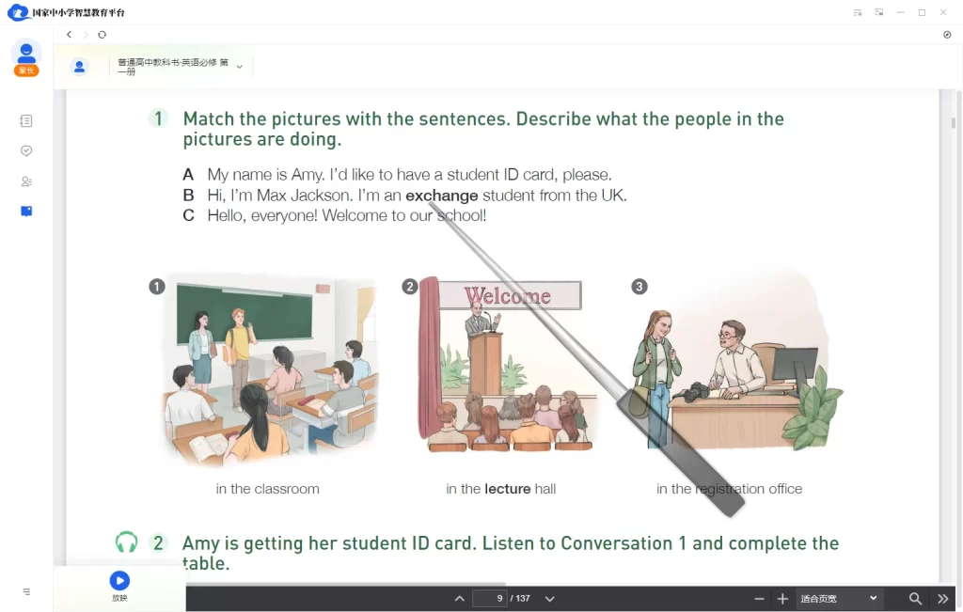Open search with the magnifier icon
Screen dimensions: 963x612
(915, 599)
